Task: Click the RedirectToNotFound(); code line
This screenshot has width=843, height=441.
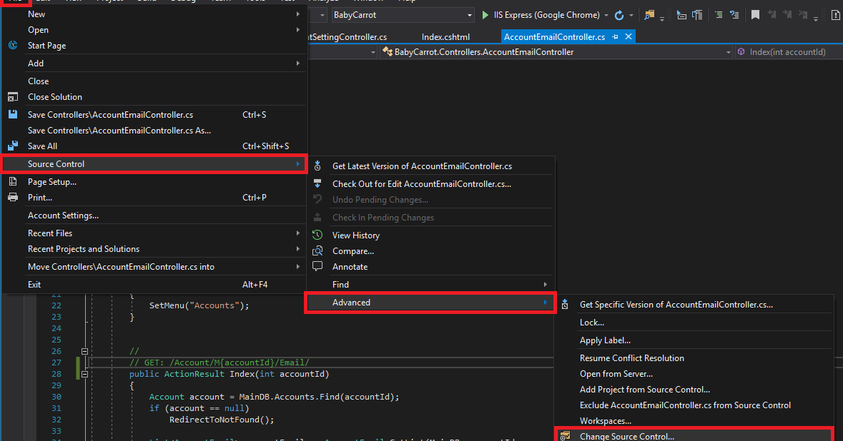Action: click(222, 420)
